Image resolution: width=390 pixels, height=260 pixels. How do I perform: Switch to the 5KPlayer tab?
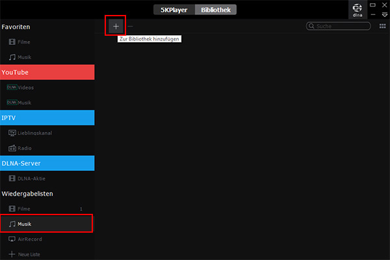(x=174, y=10)
